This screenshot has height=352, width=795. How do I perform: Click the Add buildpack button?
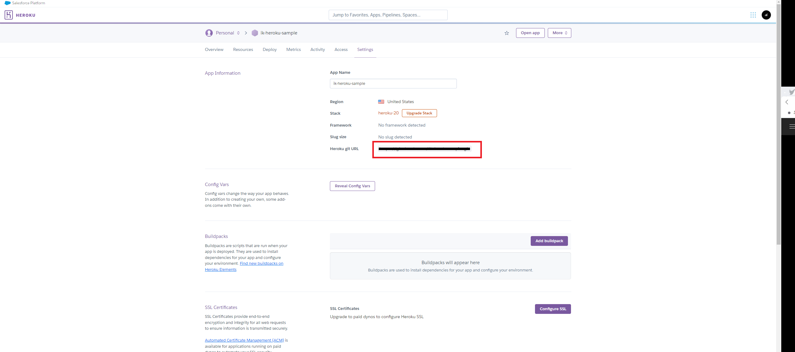point(549,241)
